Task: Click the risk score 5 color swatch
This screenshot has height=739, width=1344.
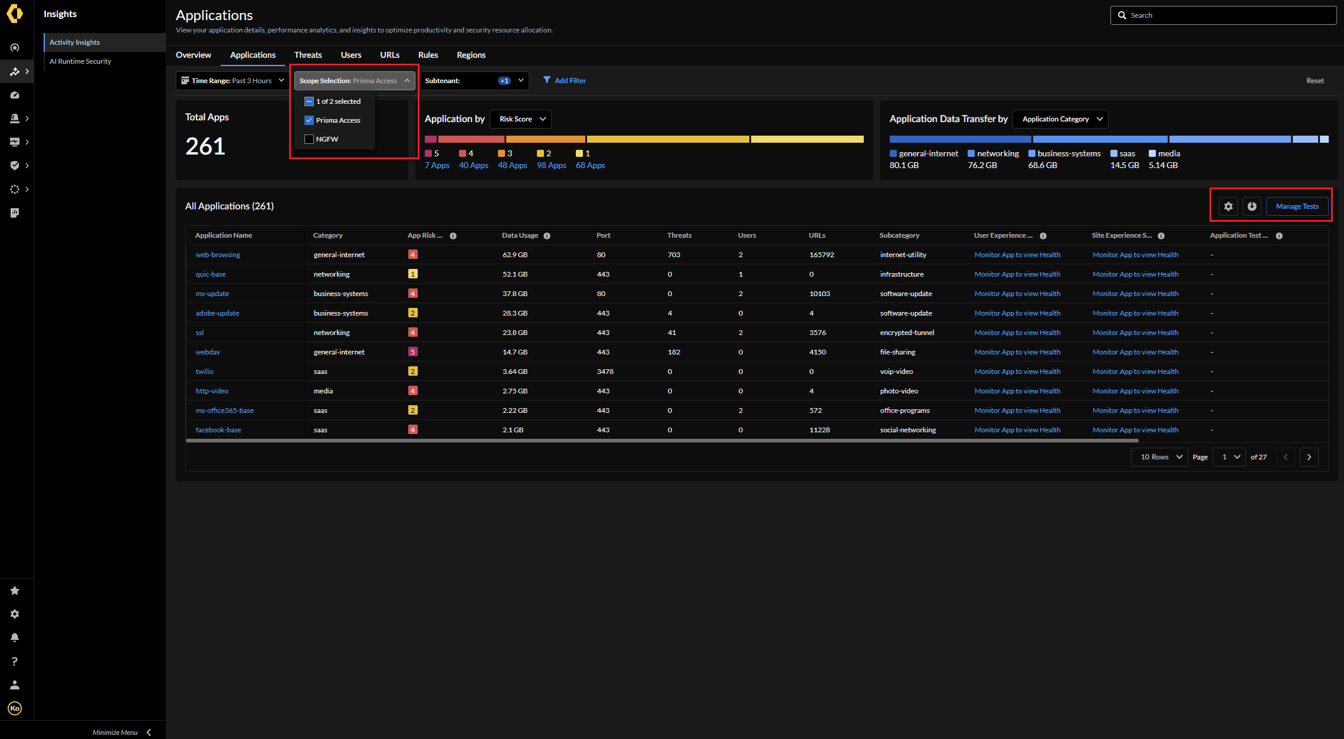Action: click(428, 153)
